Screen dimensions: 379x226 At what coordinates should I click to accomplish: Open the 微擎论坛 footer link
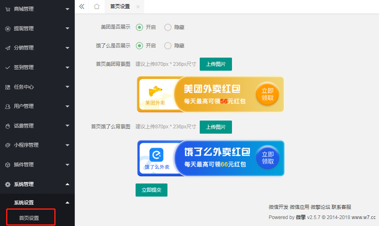click(320, 207)
